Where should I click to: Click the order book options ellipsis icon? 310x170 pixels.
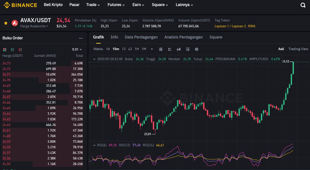click(81, 38)
